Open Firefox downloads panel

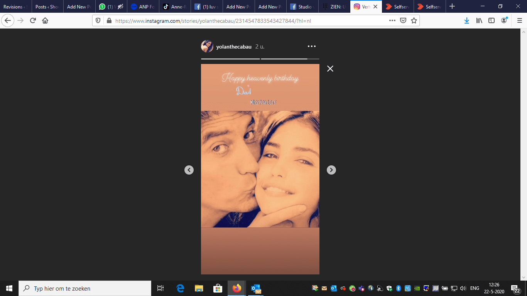(466, 21)
